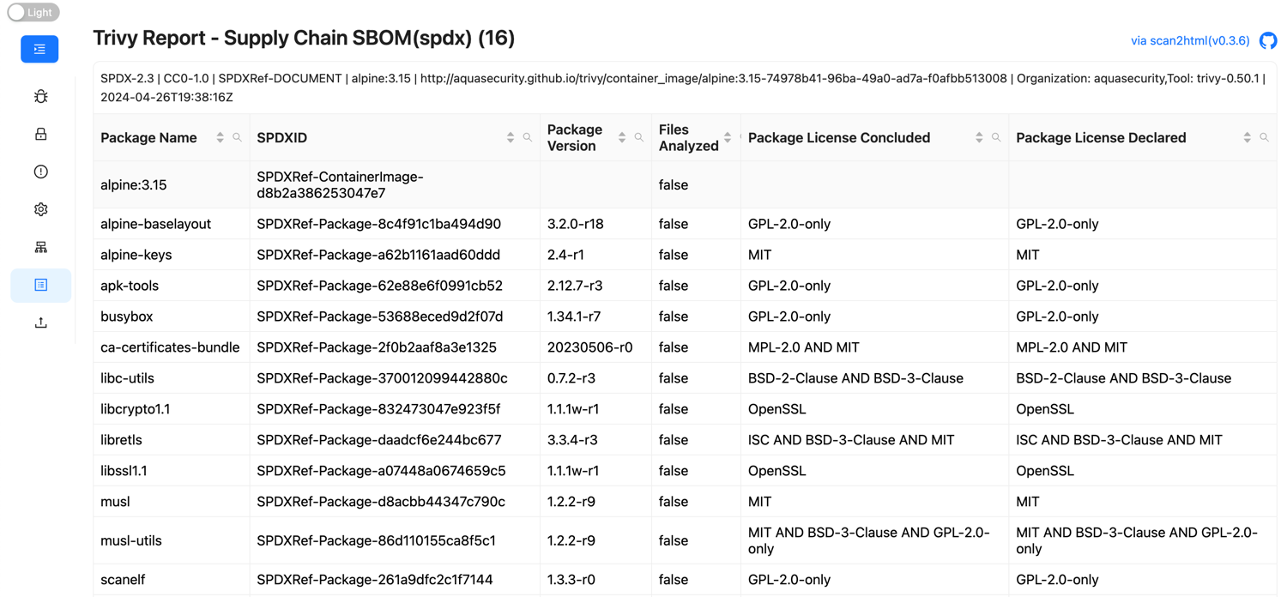Select the musl package cell

[x=172, y=502]
